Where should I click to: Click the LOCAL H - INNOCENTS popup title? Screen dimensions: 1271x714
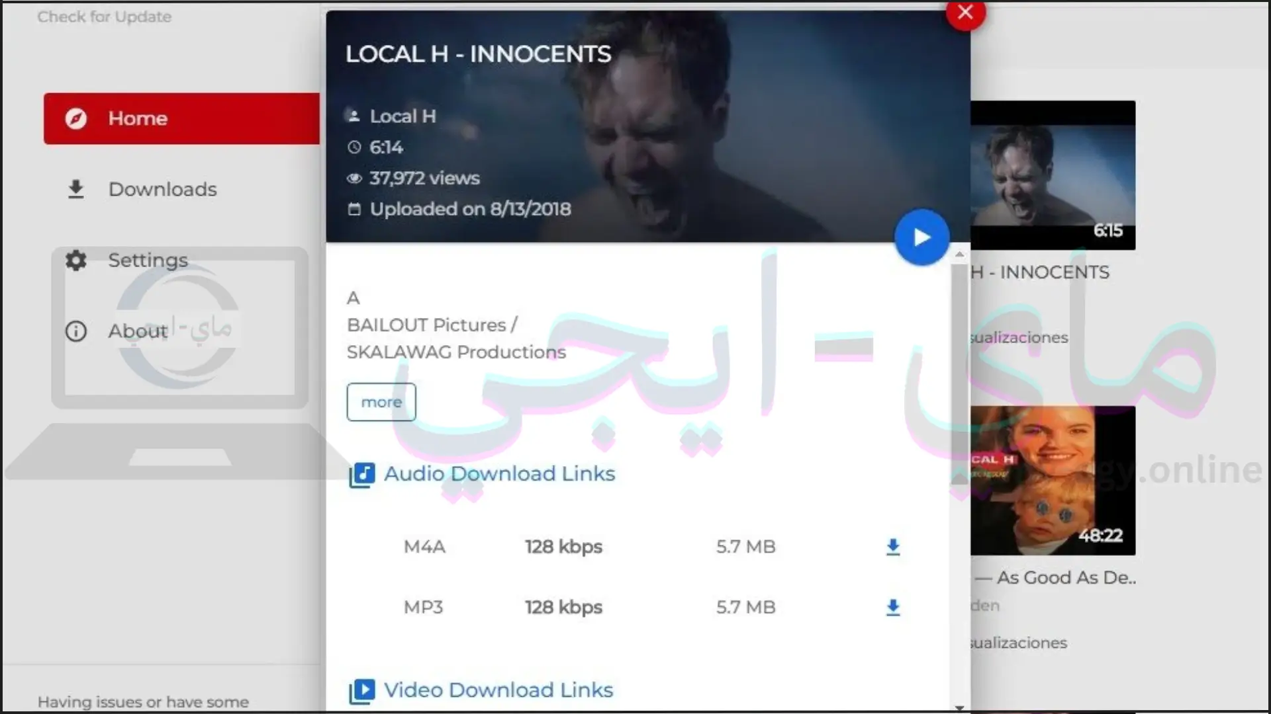click(478, 54)
